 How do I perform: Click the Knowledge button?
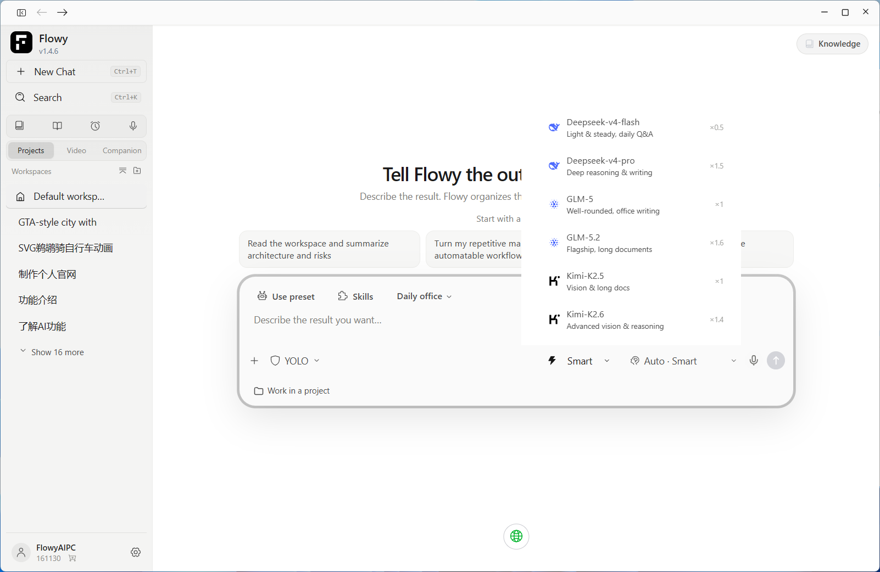click(x=832, y=44)
